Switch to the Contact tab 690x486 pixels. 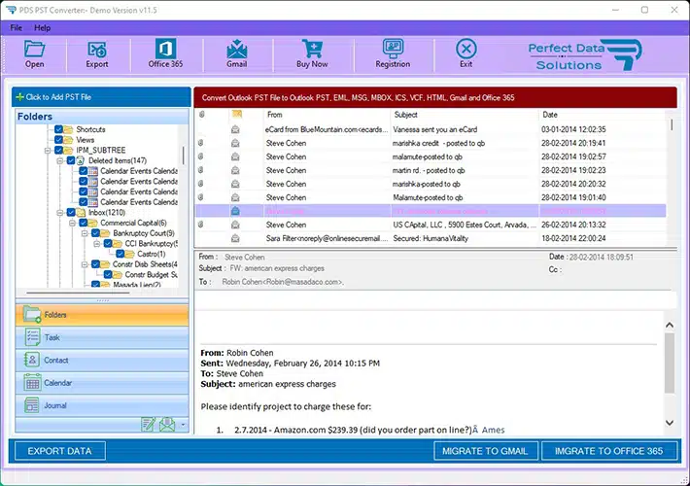click(102, 360)
